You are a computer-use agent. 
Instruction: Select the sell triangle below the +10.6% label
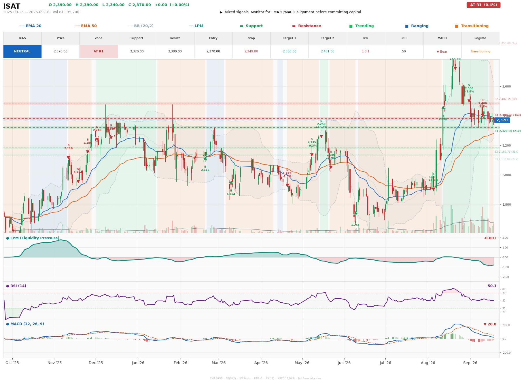tap(455, 69)
